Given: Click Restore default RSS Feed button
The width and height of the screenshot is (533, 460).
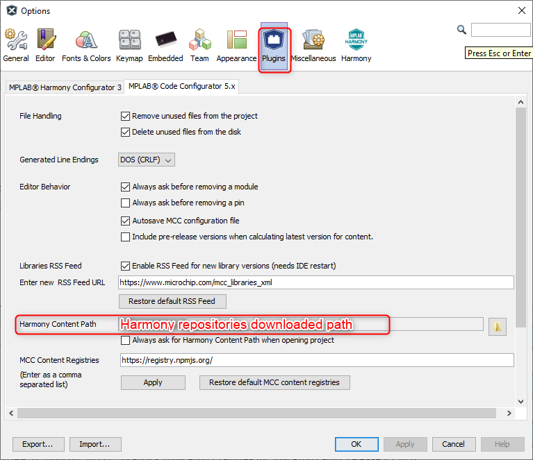Looking at the screenshot, I should [x=173, y=301].
